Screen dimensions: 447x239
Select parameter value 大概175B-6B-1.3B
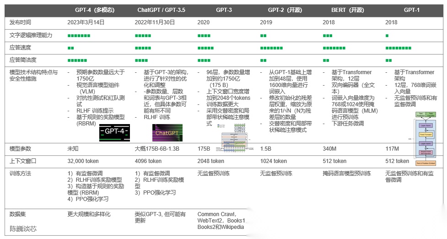(x=157, y=149)
